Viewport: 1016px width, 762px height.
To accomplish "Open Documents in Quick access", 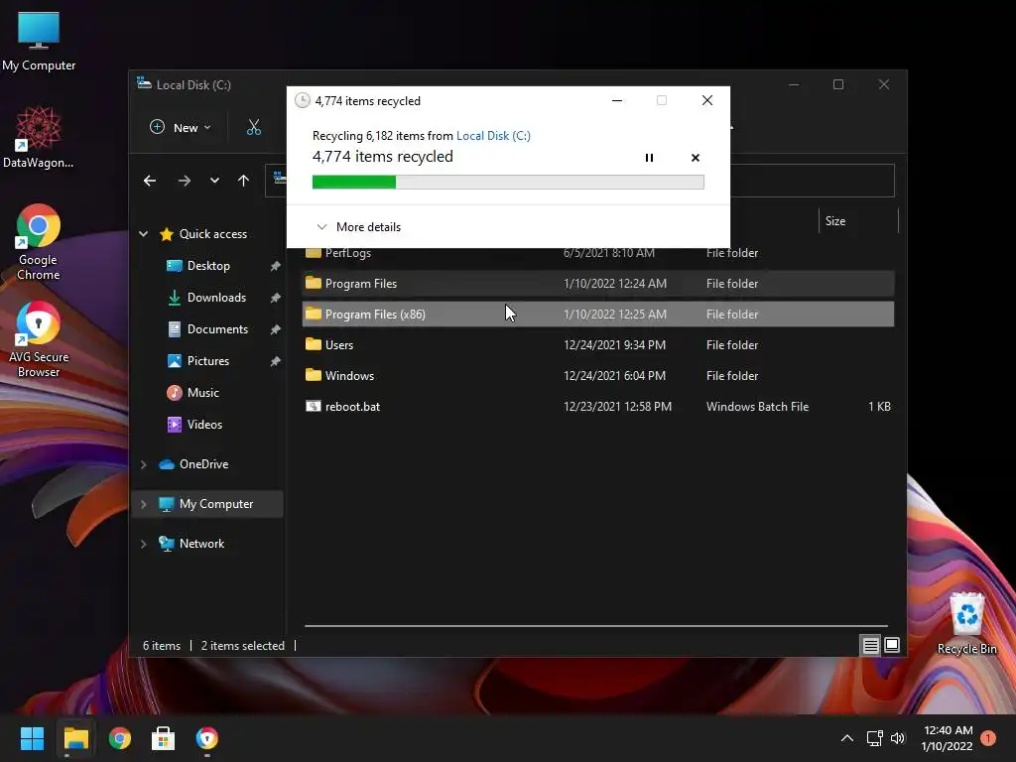I will click(217, 329).
